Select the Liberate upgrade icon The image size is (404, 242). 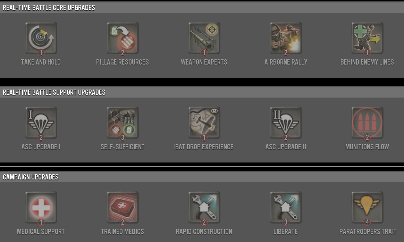click(286, 208)
